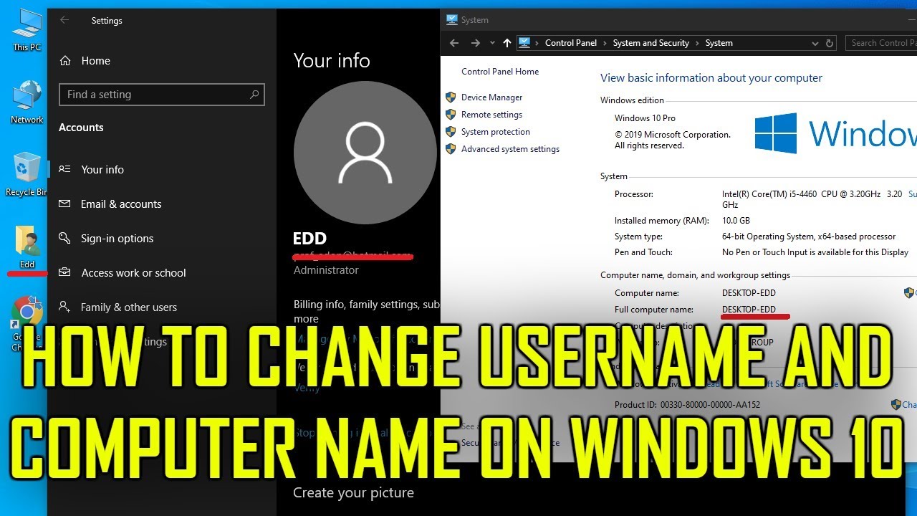917x516 pixels.
Task: Click the Full computer name value DESKTOP-EDD
Action: coord(749,310)
